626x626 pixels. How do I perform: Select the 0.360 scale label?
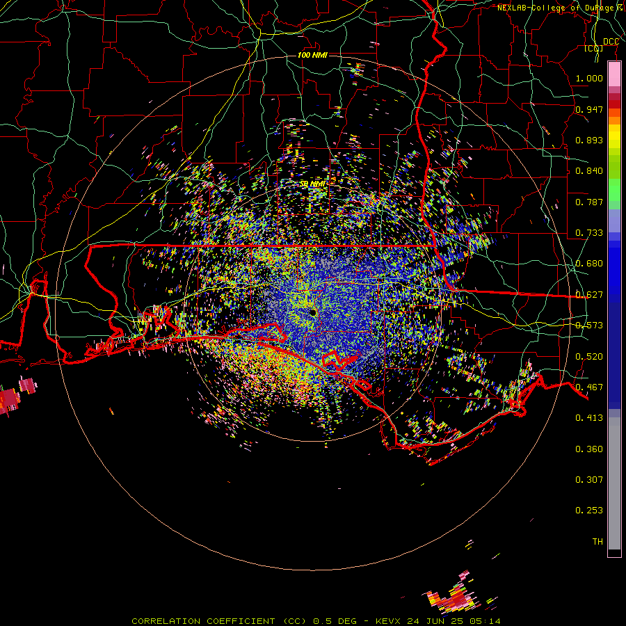(x=589, y=449)
